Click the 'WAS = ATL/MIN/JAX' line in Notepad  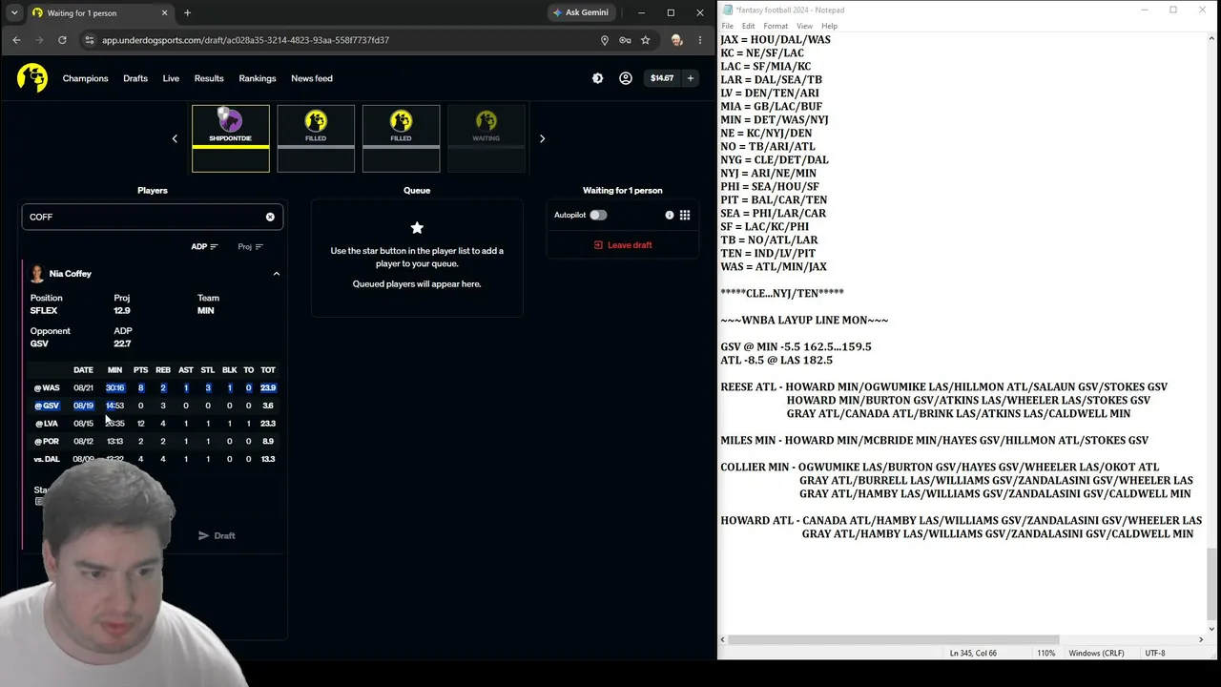[774, 267]
